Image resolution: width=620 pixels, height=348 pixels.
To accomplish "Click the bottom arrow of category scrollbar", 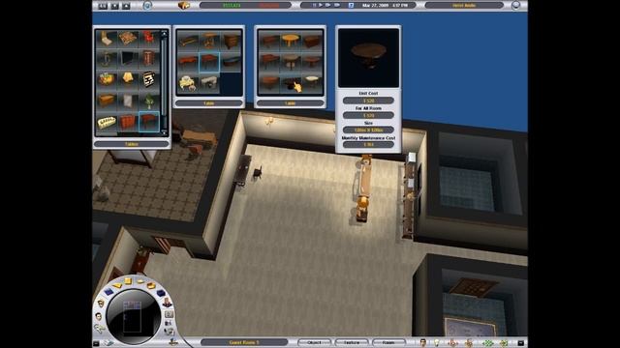I will pos(164,133).
